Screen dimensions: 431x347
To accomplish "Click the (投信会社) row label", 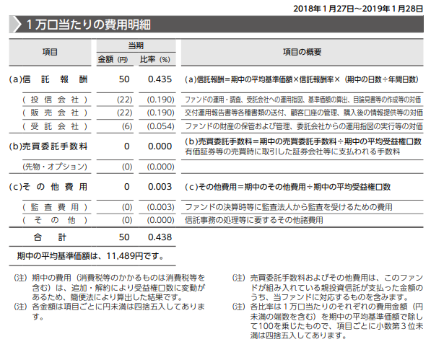I will point(55,100).
